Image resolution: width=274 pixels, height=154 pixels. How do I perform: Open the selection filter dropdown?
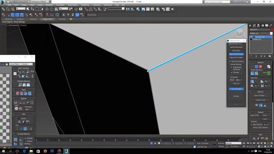tap(21, 9)
